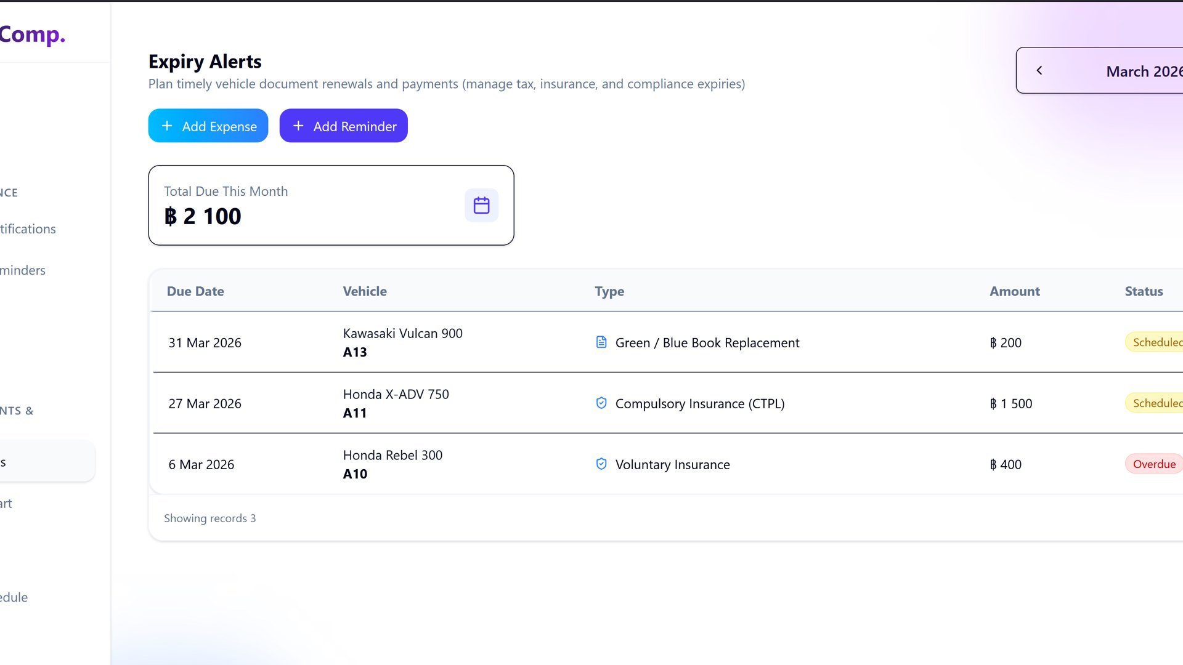1183x665 pixels.
Task: Click the Type column header
Action: pos(609,291)
